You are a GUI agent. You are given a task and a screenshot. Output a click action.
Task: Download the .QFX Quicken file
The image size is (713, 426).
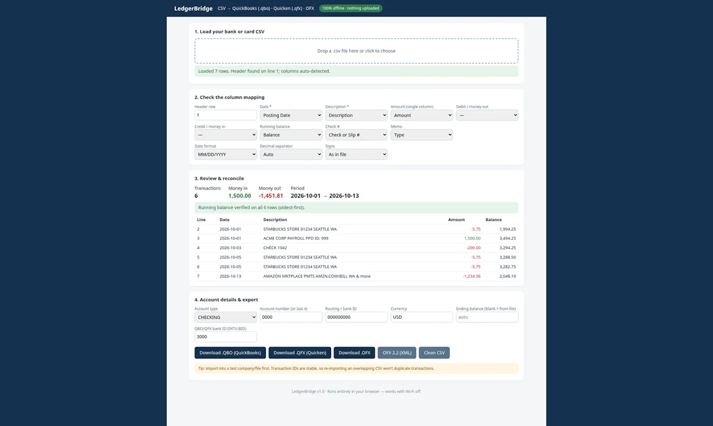pos(300,353)
